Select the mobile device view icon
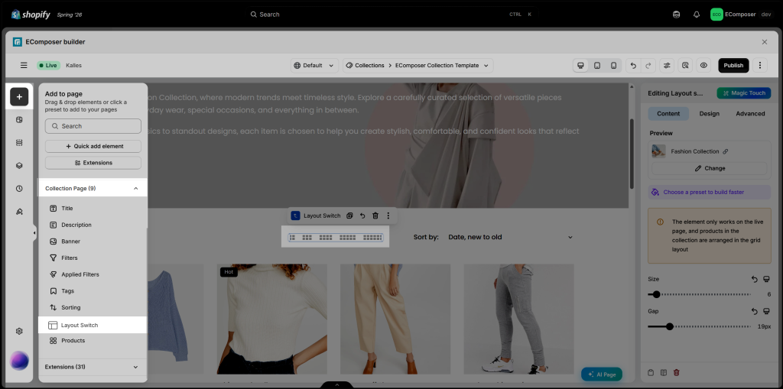 point(614,66)
